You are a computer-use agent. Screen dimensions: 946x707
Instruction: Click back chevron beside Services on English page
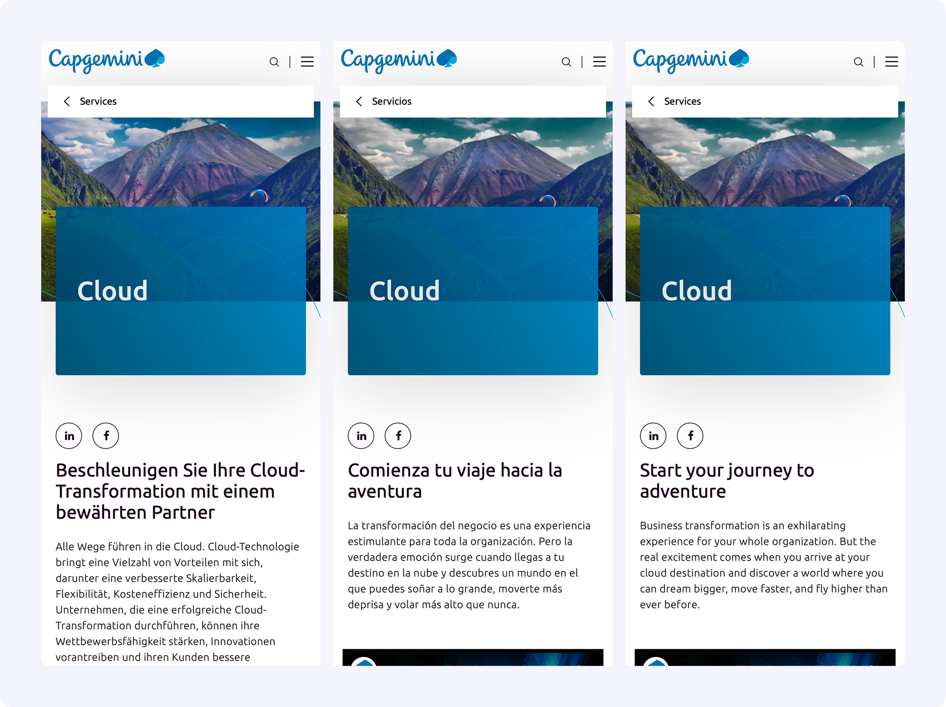(651, 102)
